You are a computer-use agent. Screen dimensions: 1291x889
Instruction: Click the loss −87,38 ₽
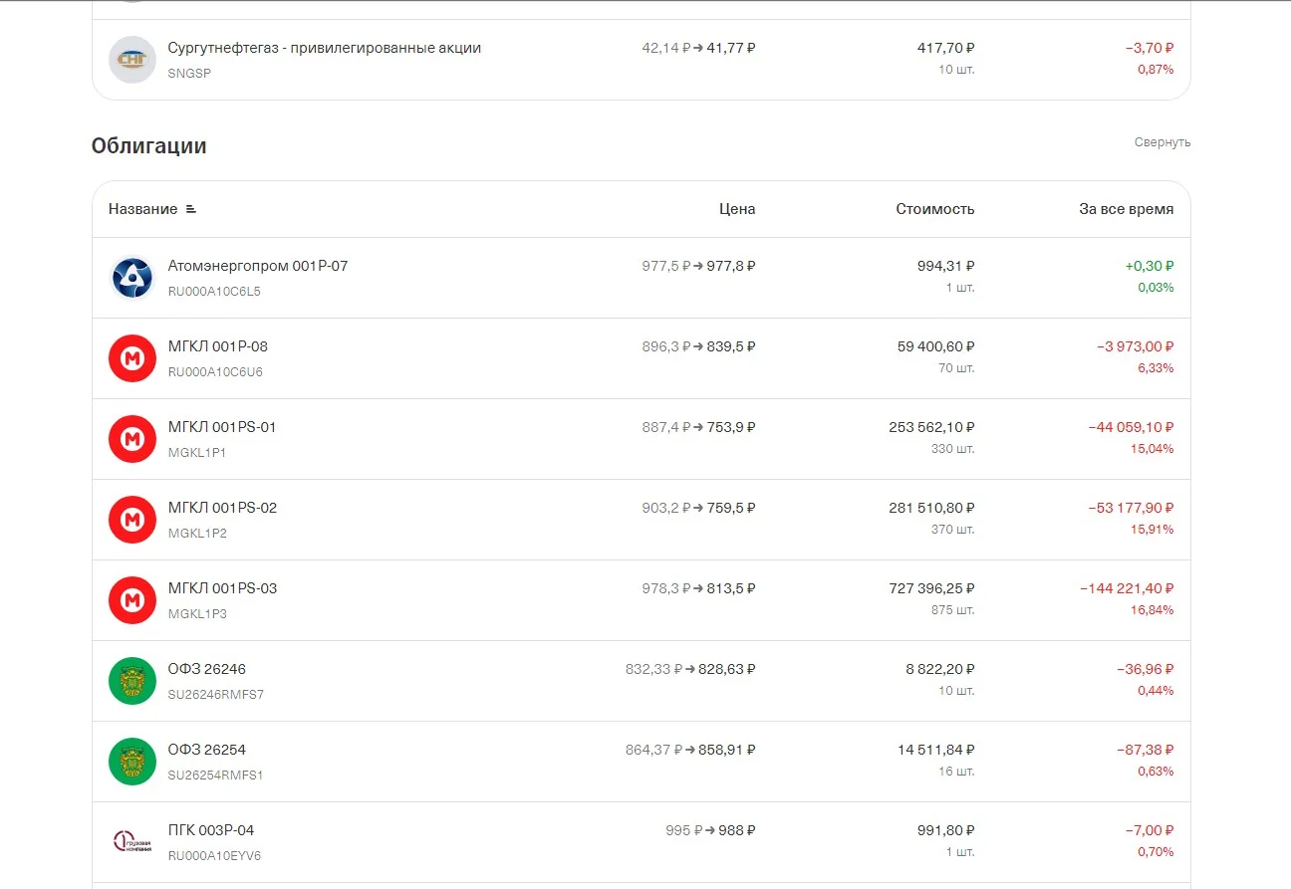(1146, 750)
